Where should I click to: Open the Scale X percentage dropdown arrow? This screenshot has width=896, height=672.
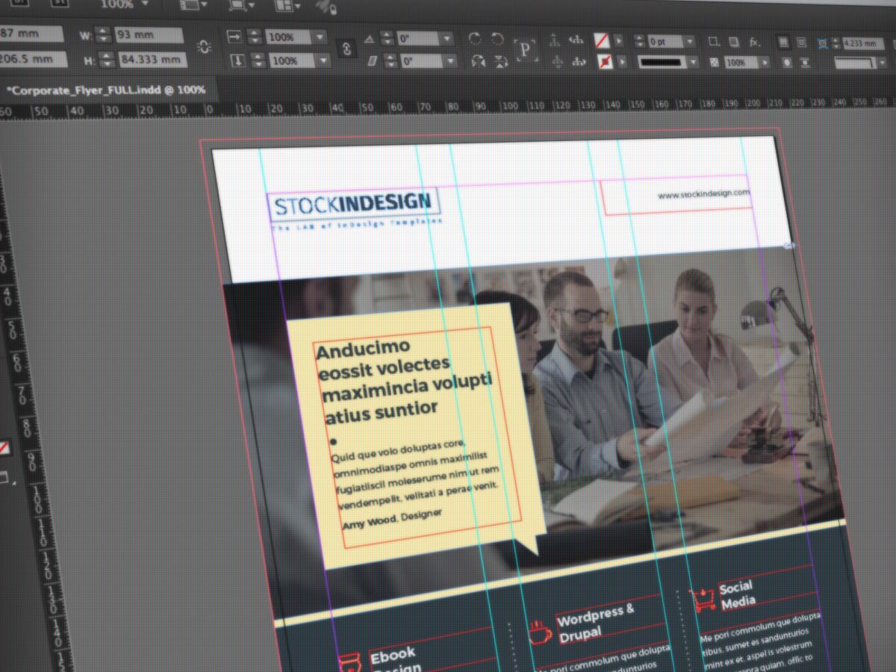click(320, 37)
